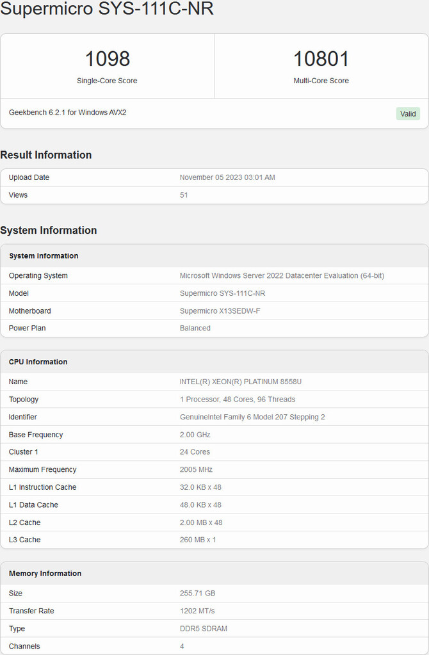This screenshot has width=429, height=655.
Task: Click the DDR5 SDRAM type value
Action: point(204,629)
